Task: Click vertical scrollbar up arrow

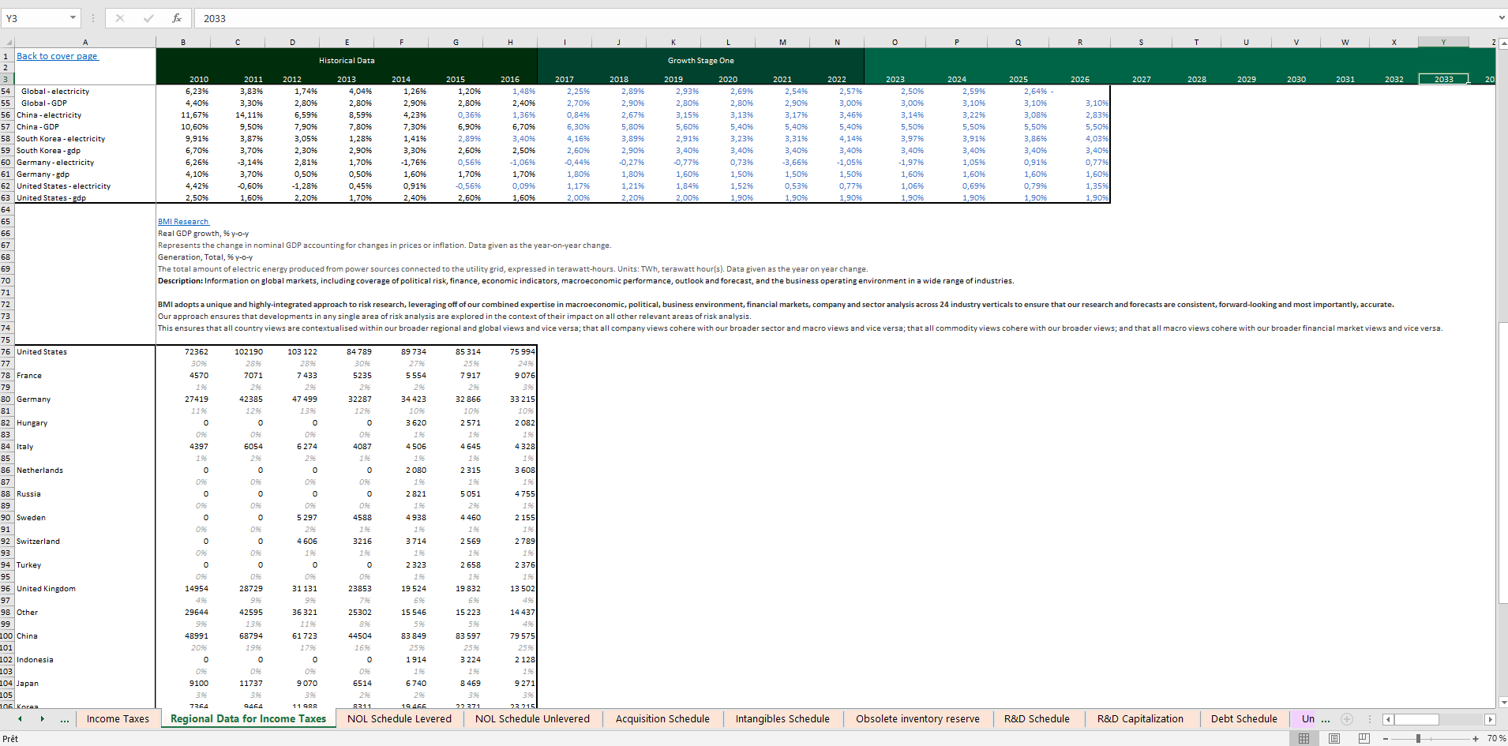Action: 1502,43
